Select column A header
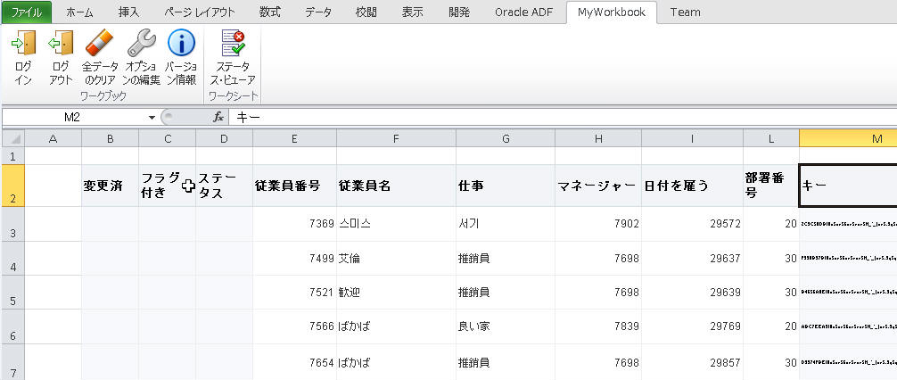 click(53, 138)
